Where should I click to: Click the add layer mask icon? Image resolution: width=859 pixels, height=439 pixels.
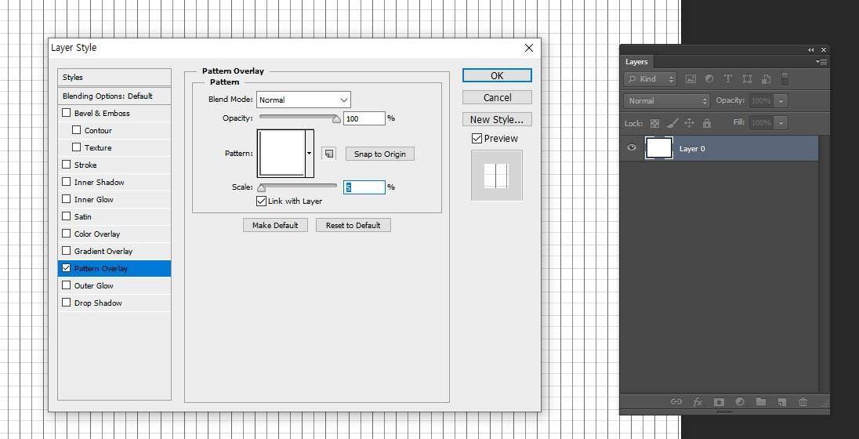point(719,401)
